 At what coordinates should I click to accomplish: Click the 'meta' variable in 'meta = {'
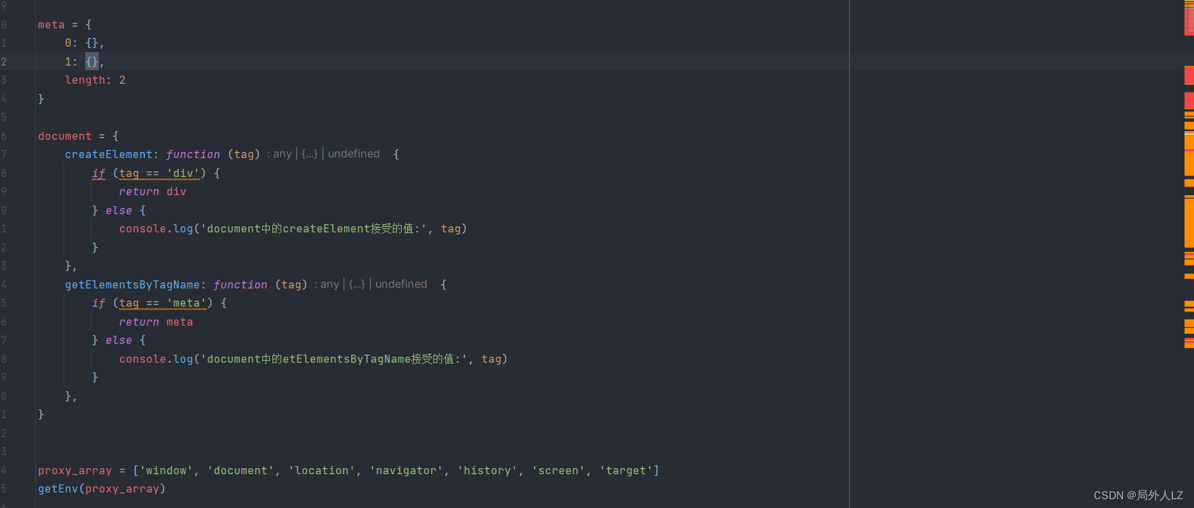pos(51,25)
